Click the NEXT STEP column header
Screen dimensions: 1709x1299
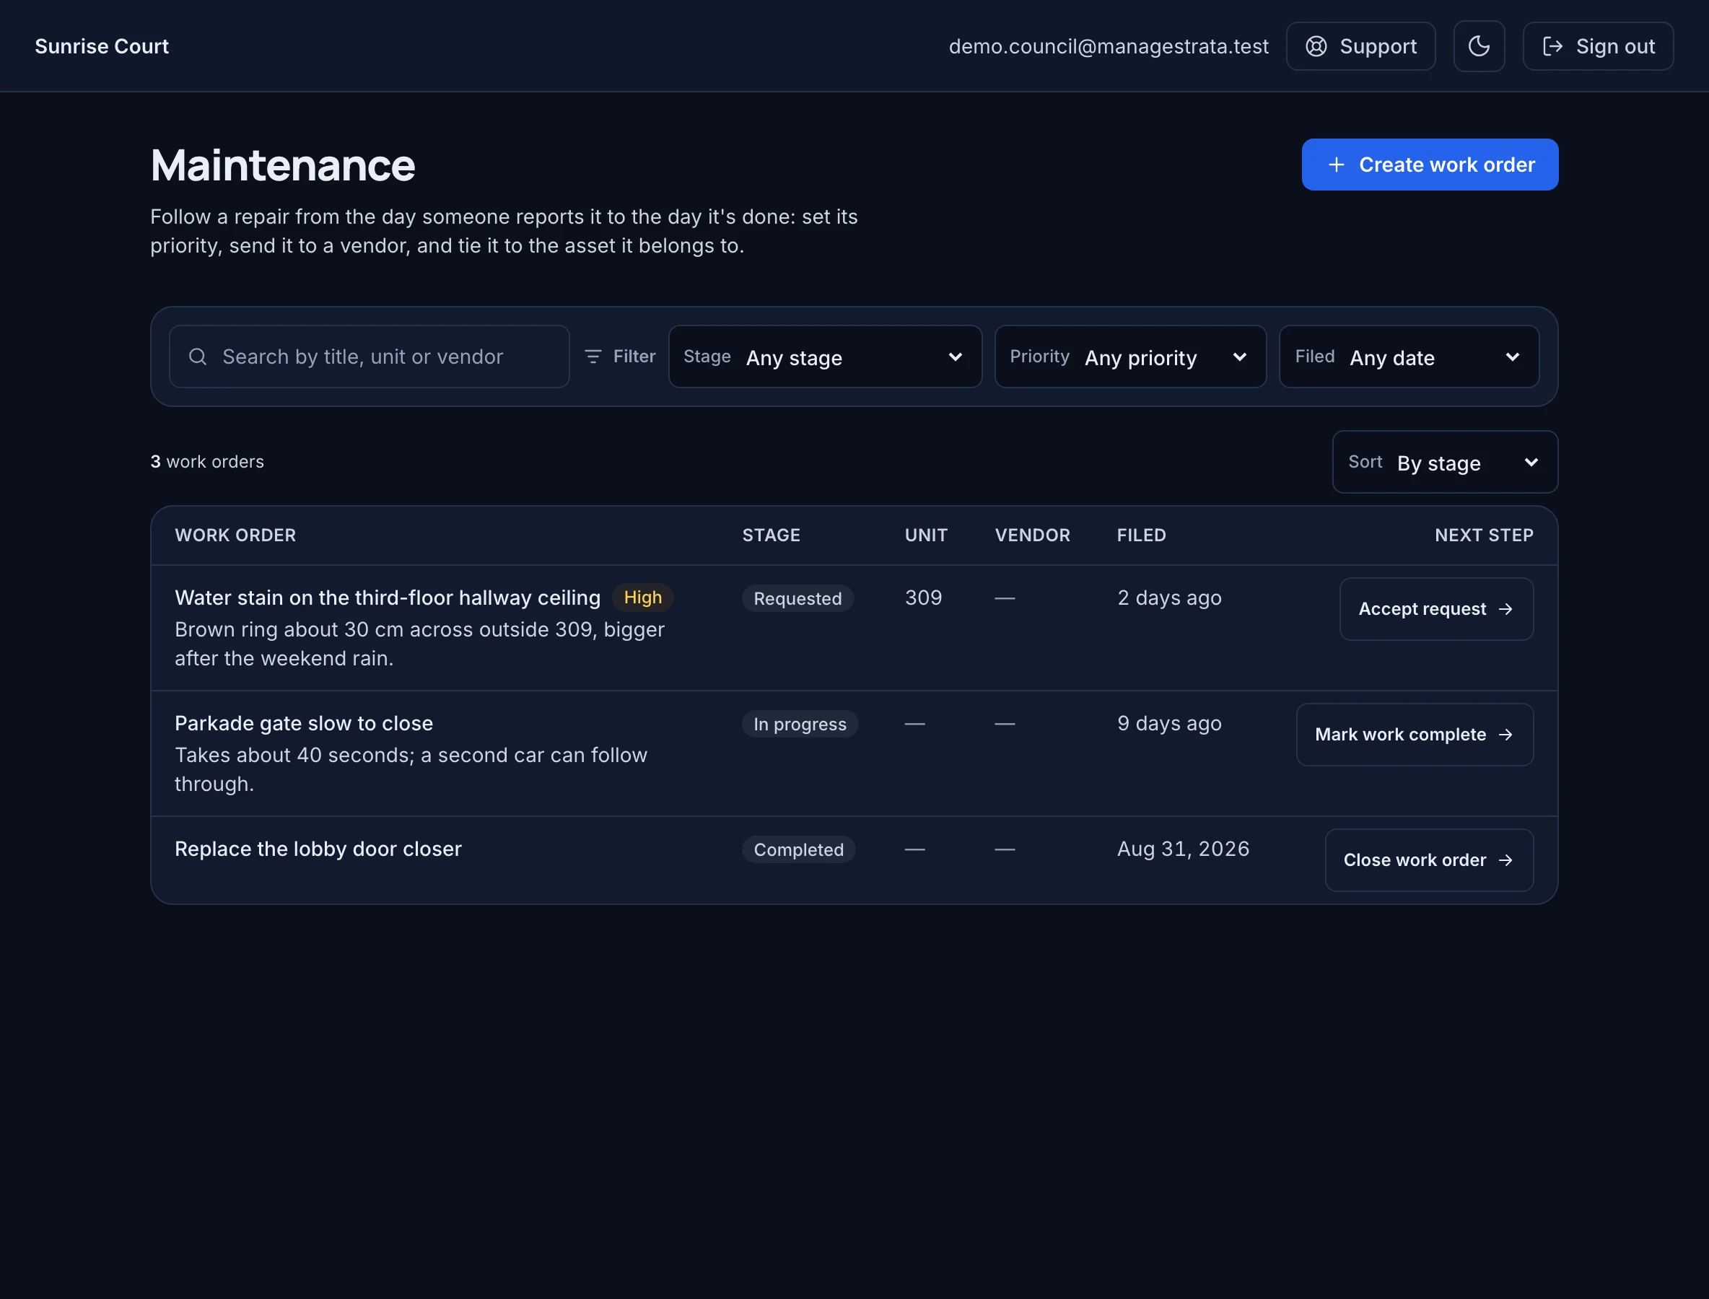[1484, 535]
